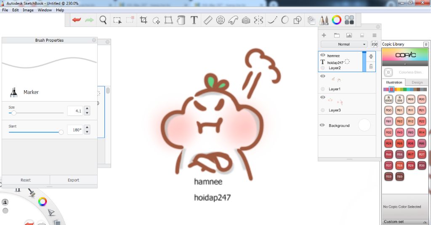Open the File menu
Image resolution: width=431 pixels, height=225 pixels.
pos(5,10)
